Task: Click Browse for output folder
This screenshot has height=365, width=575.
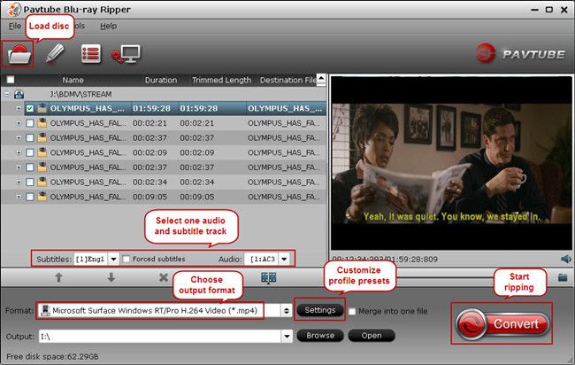Action: pyautogui.click(x=319, y=336)
